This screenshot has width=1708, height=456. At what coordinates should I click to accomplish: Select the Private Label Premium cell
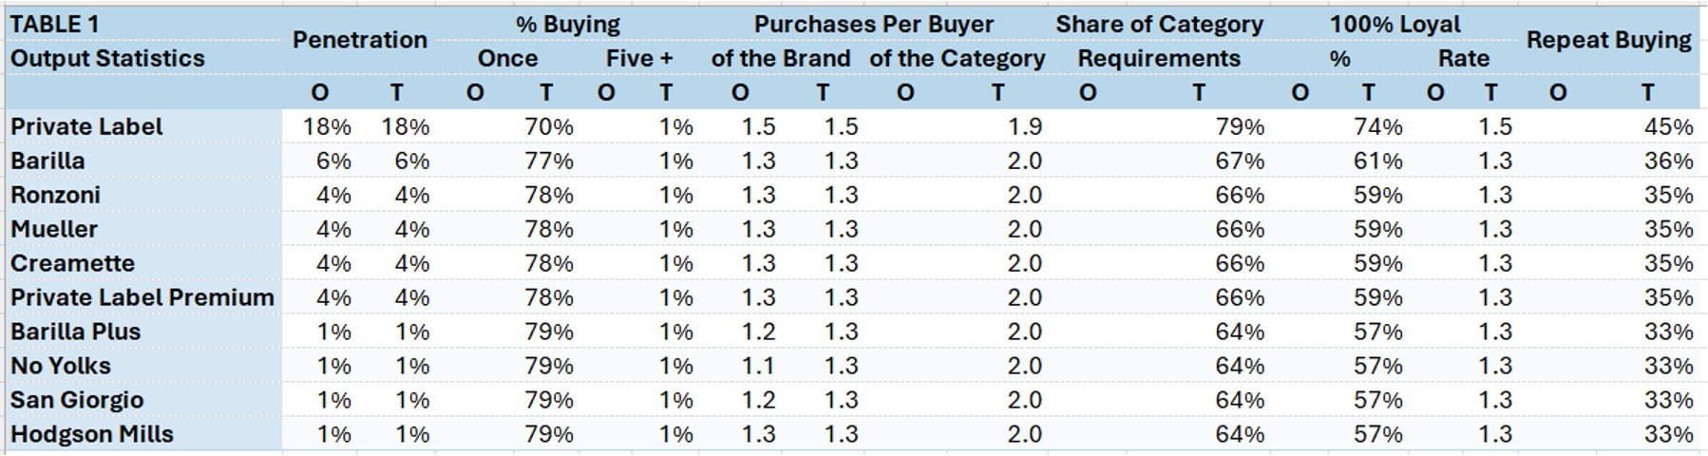pos(142,298)
